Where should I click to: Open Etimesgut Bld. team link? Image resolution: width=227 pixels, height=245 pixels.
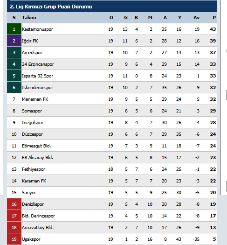pyautogui.click(x=36, y=146)
